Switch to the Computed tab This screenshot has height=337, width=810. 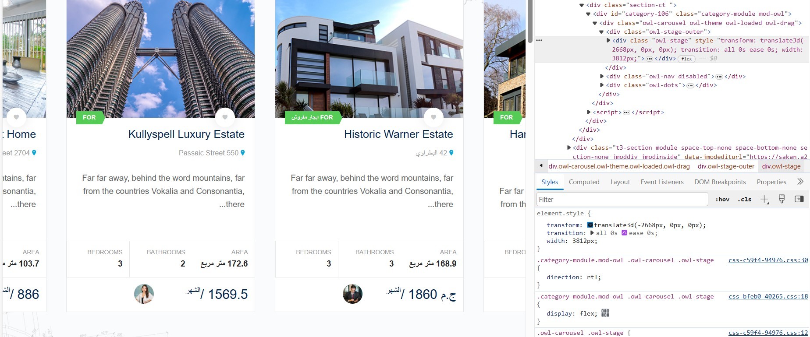(584, 182)
